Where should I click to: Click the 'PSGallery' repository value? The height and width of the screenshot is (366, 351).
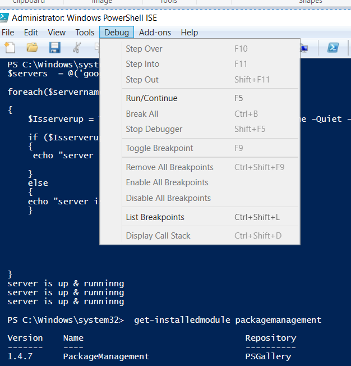(x=268, y=356)
